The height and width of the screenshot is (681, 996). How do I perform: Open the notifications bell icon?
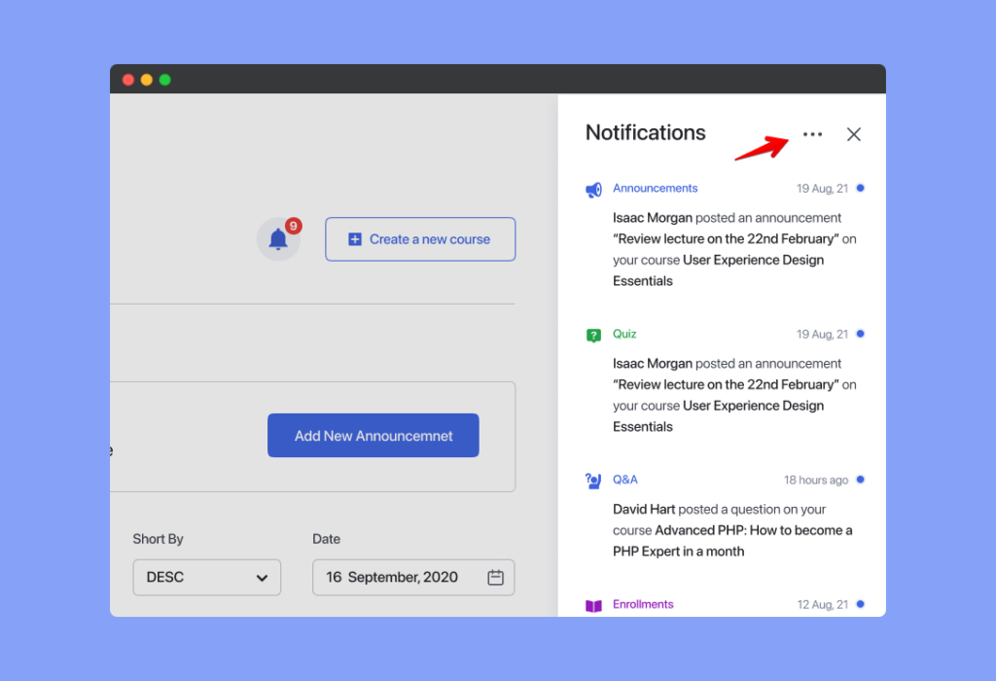point(276,240)
